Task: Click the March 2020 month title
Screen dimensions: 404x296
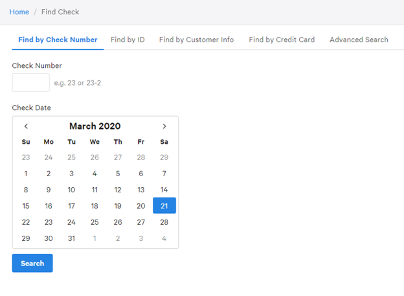Action: (x=95, y=126)
